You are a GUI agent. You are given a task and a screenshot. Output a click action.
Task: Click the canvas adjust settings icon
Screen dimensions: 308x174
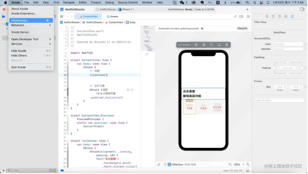coord(165,165)
